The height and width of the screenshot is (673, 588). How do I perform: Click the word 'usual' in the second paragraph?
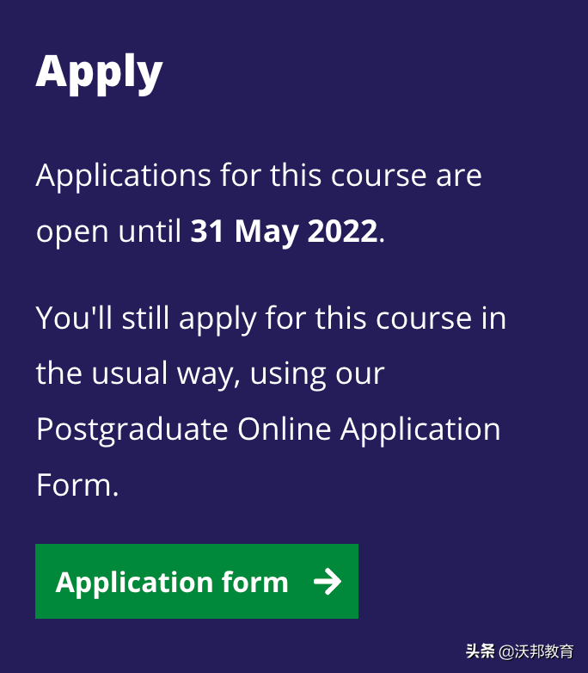click(x=136, y=374)
